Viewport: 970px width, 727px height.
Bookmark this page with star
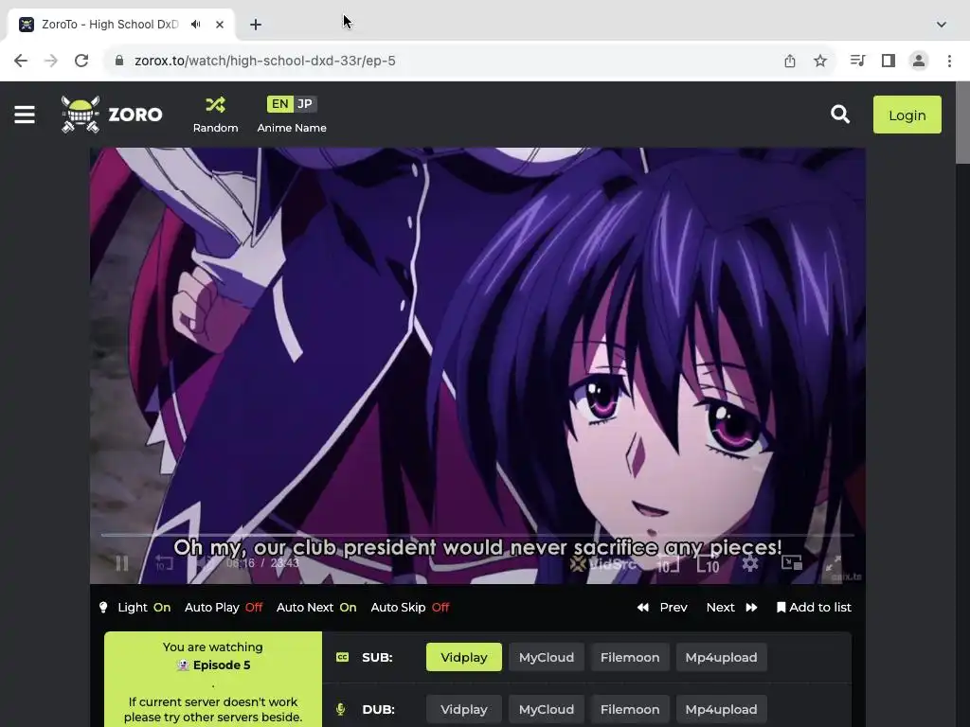click(820, 61)
